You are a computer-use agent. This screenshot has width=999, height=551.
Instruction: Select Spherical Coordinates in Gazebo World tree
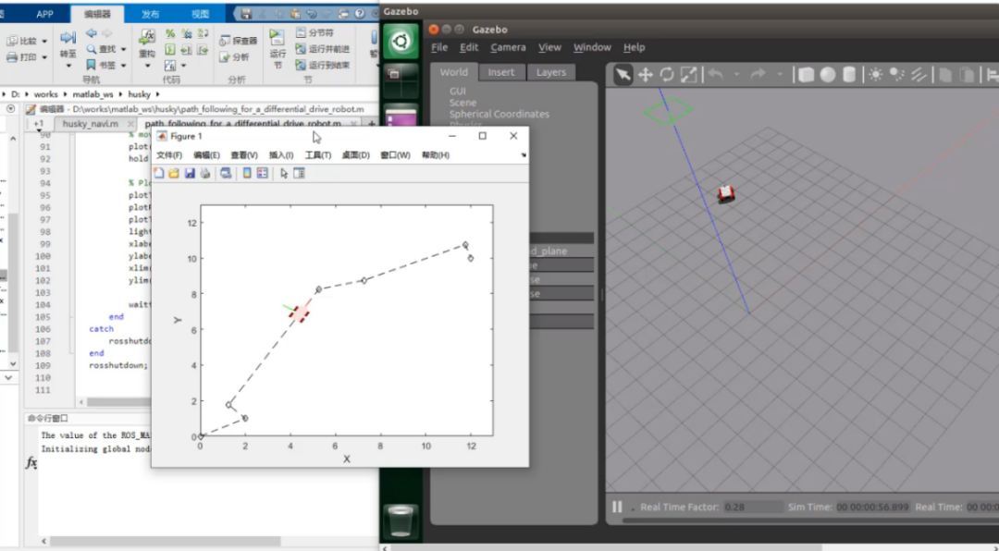(499, 114)
